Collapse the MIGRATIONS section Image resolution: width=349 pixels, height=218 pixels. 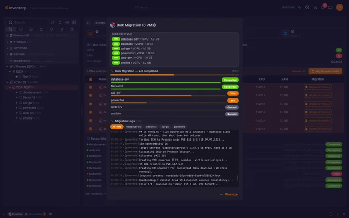[x=7, y=61]
